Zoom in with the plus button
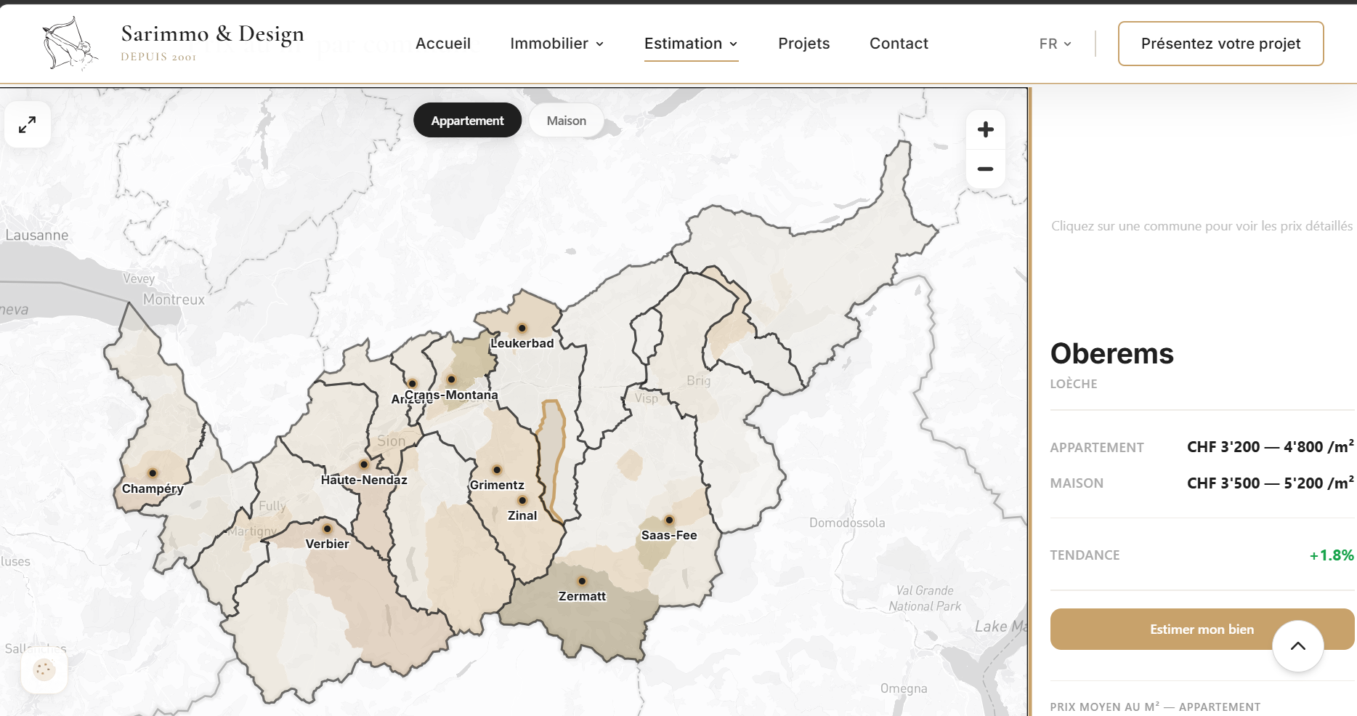This screenshot has width=1357, height=716. [985, 130]
